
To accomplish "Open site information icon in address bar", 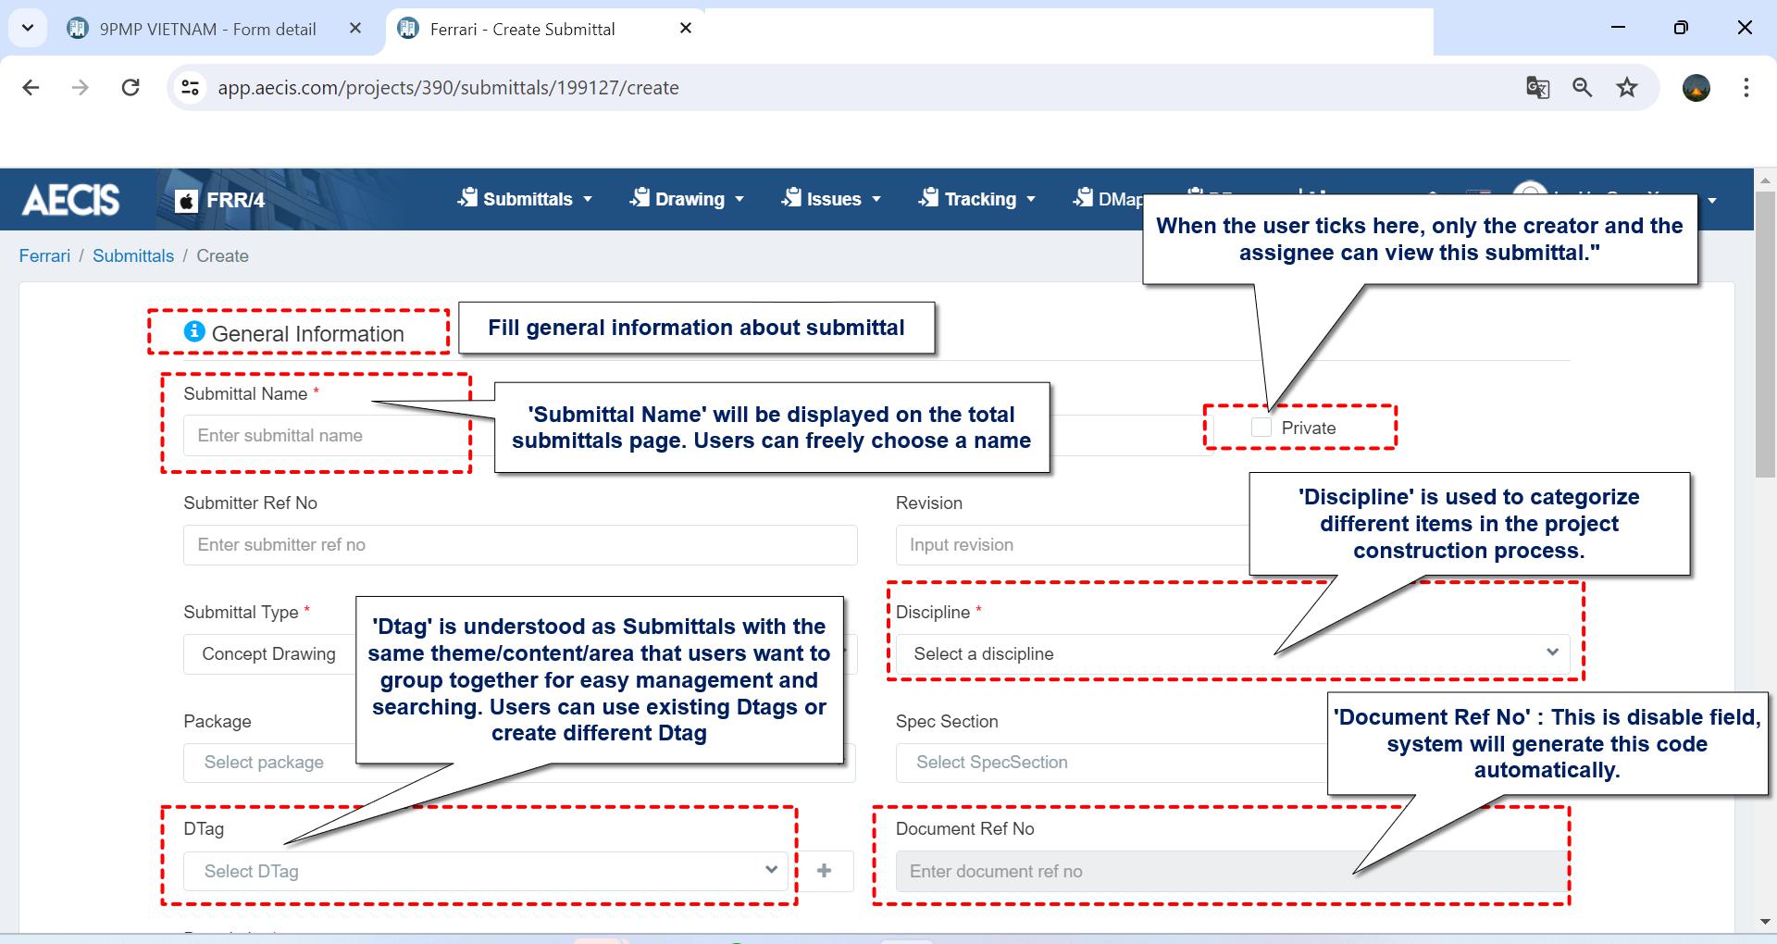I will (x=190, y=88).
